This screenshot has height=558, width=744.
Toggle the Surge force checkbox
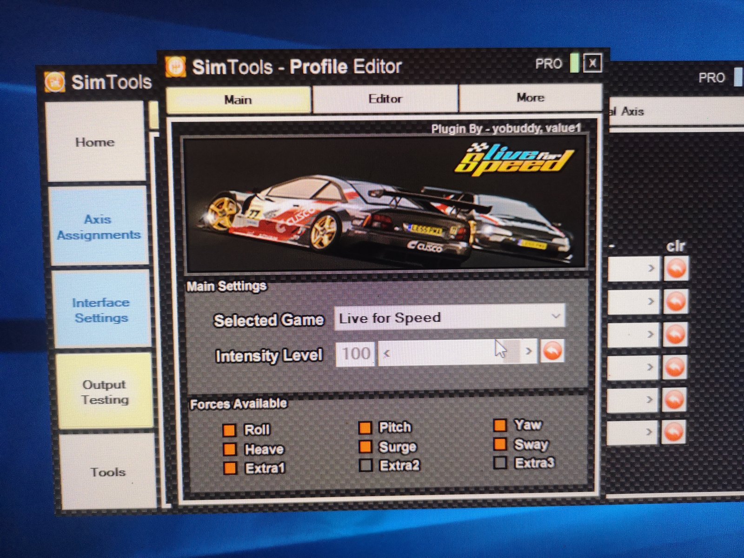(x=365, y=446)
